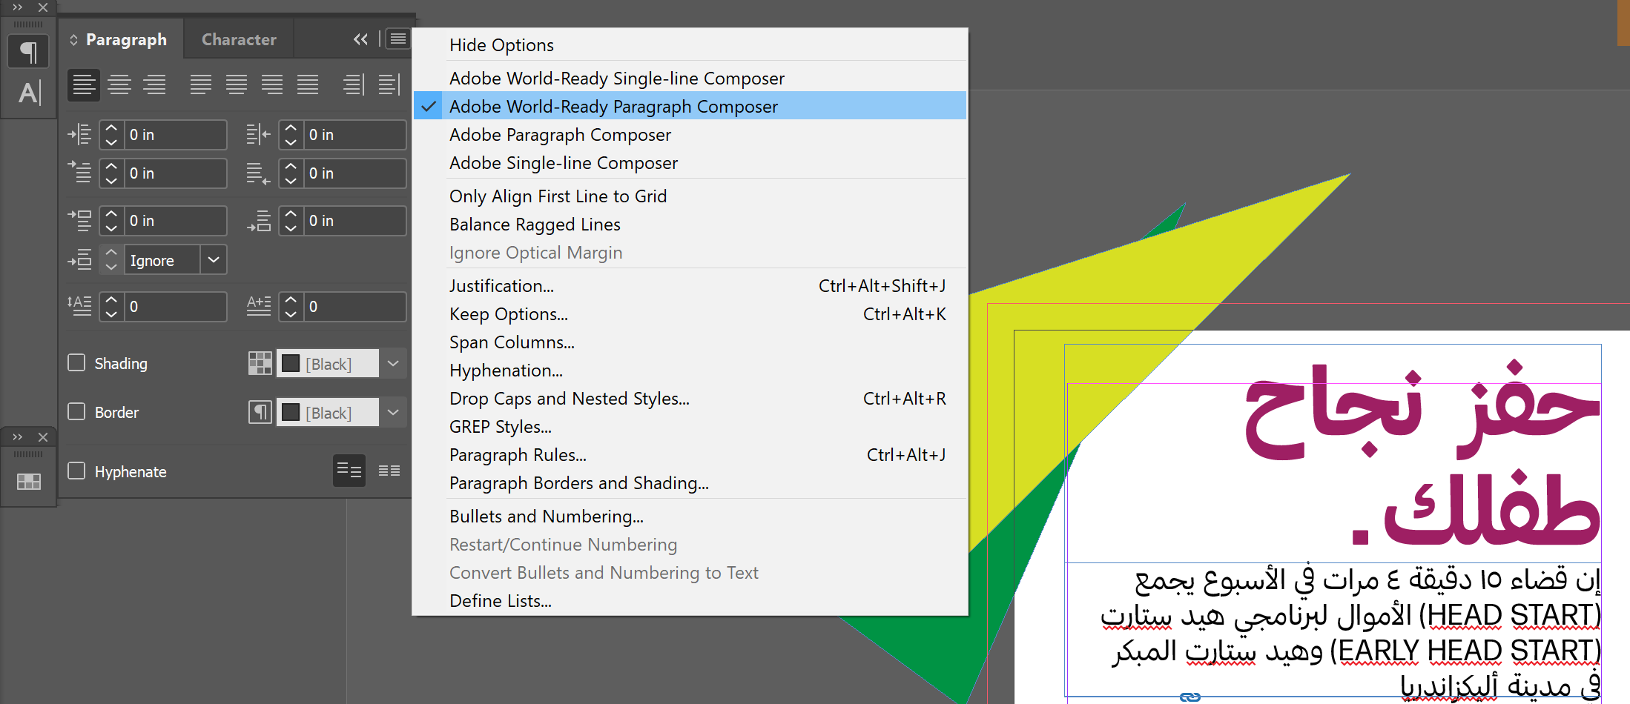Select the align center icon
This screenshot has height=704, width=1630.
(119, 84)
